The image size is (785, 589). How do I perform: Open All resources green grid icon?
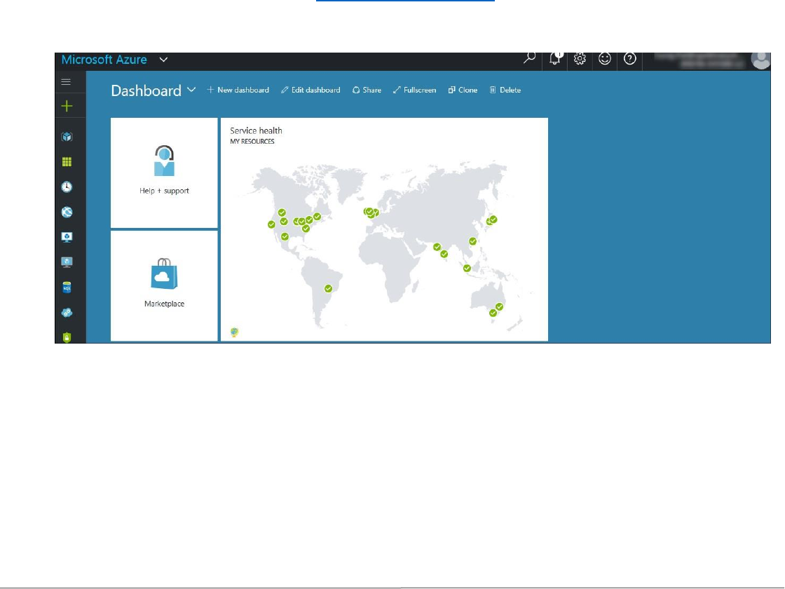67,162
